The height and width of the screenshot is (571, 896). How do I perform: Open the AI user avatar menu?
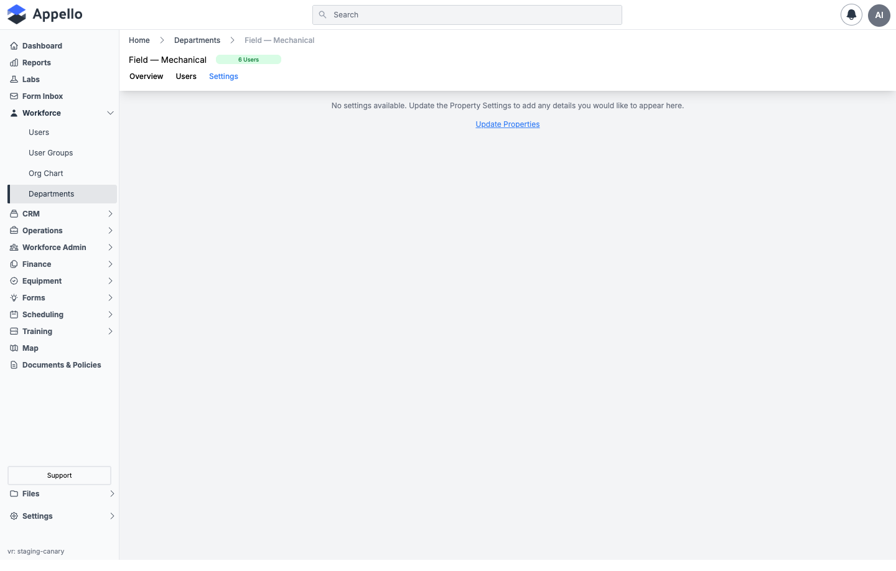(879, 15)
